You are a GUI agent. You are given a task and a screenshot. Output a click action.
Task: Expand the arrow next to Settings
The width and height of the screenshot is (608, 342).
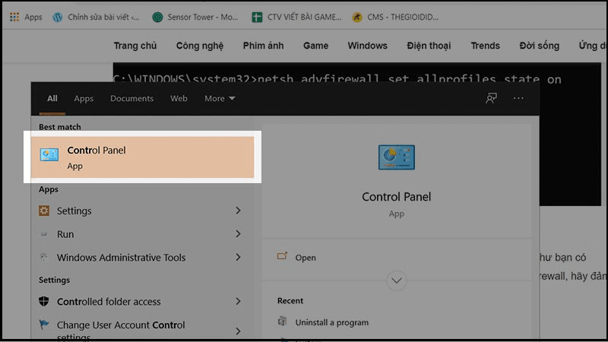(238, 211)
